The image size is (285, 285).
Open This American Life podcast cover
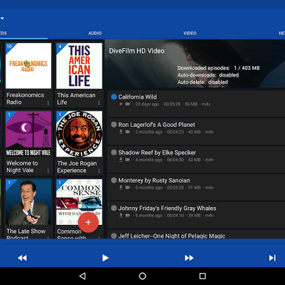pyautogui.click(x=79, y=66)
